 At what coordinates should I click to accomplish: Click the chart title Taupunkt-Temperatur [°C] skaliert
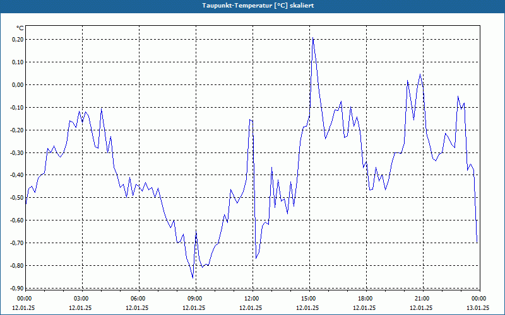point(258,6)
